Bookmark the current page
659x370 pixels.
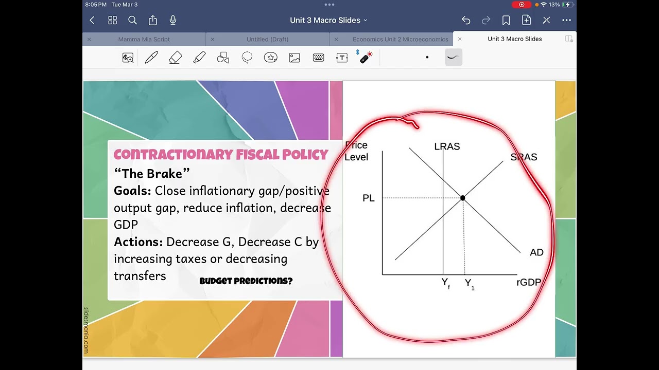pyautogui.click(x=506, y=20)
